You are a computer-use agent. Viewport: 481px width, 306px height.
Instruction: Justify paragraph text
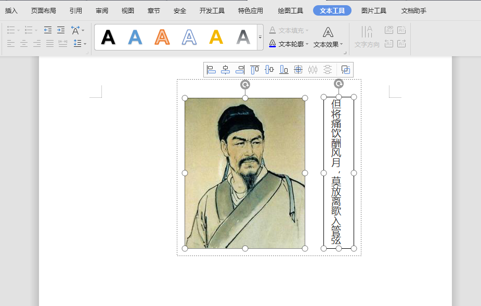tap(50, 43)
